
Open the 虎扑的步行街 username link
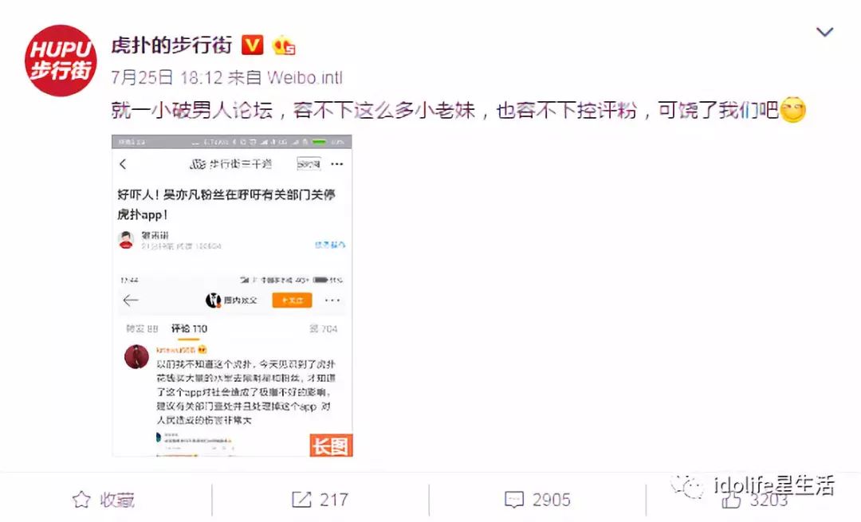(x=172, y=45)
